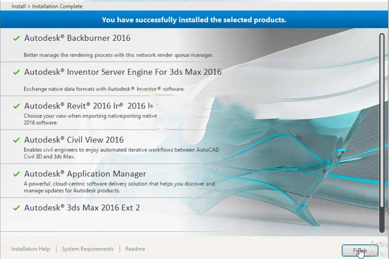Select the Autodesk Backburner 2016 title
This screenshot has width=389, height=259.
[77, 38]
